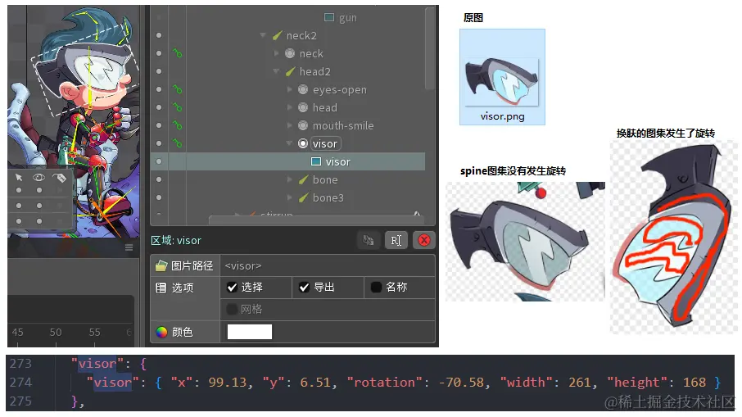Click the head2 bone icon
The image size is (742, 417).
click(290, 71)
